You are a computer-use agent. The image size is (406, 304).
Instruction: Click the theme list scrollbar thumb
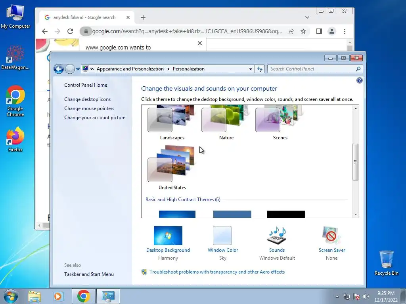(356, 162)
